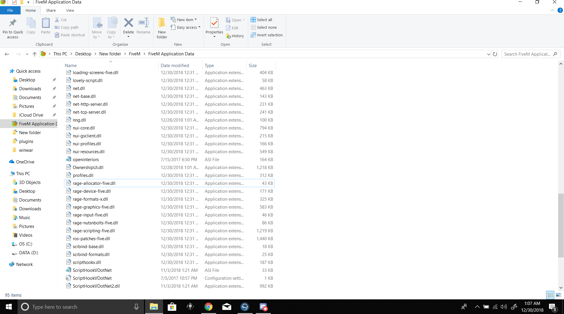This screenshot has width=564, height=314.
Task: Switch to large thumbnails view
Action: (x=558, y=295)
